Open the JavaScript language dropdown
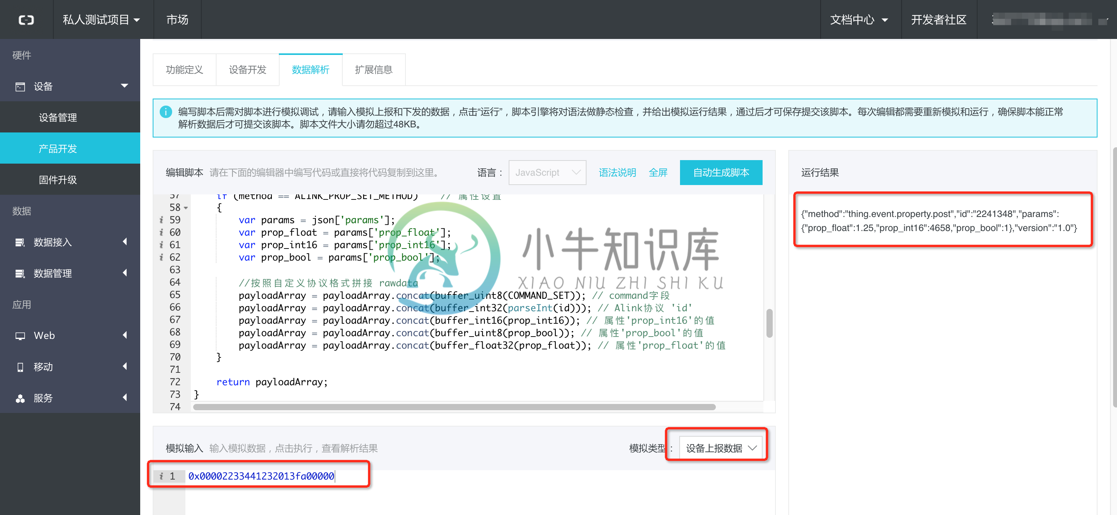Viewport: 1117px width, 515px height. click(547, 172)
